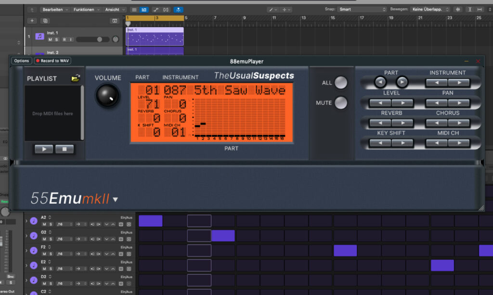Click the E2 row note icon
The width and height of the screenshot is (493, 295).
34,265
